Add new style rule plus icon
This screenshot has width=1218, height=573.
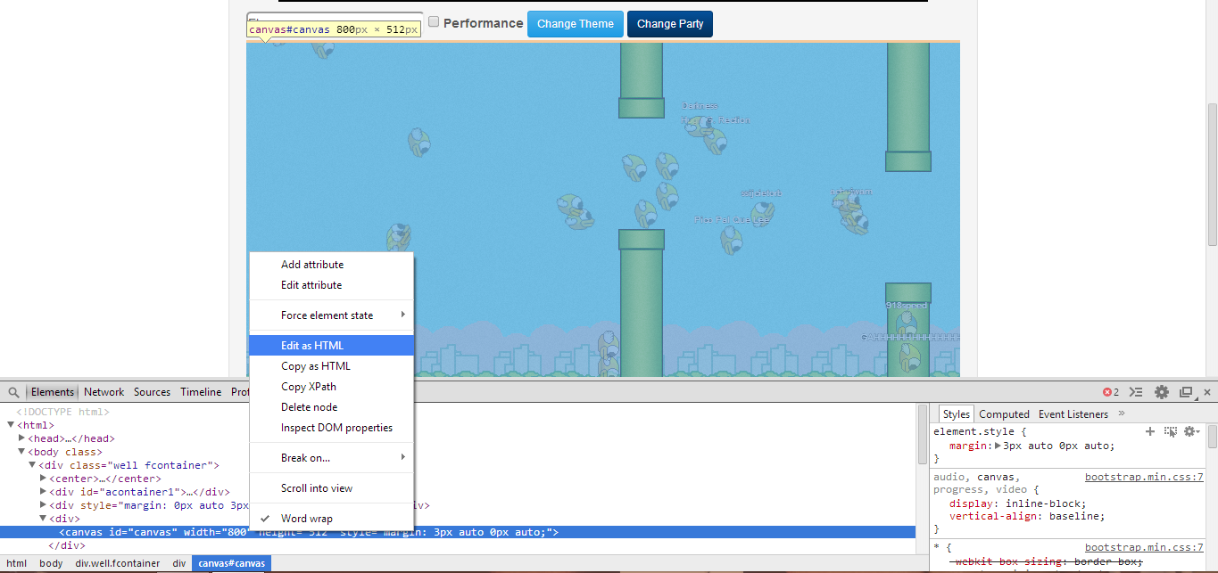[x=1150, y=431]
